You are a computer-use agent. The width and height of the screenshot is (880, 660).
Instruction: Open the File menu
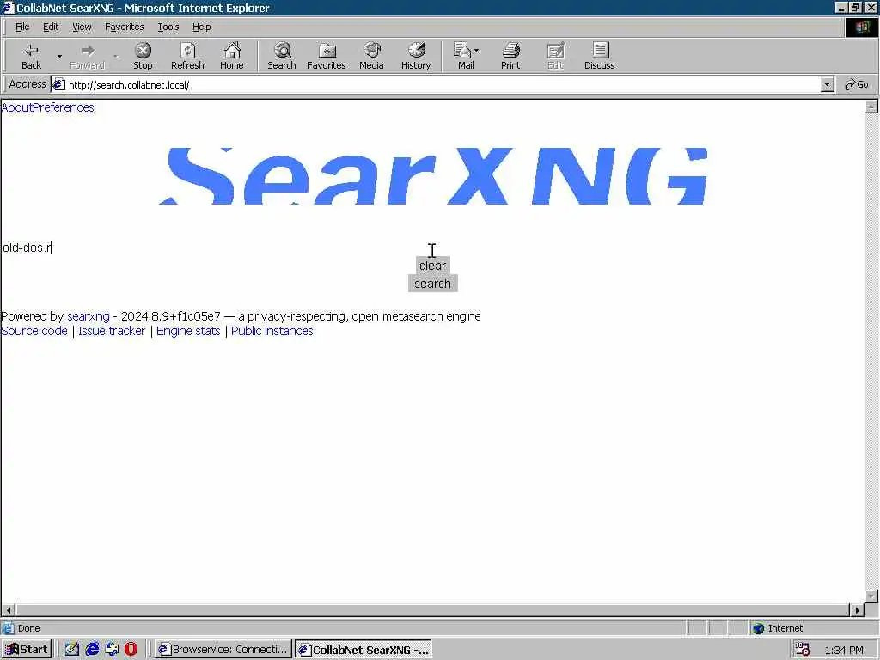tap(22, 27)
